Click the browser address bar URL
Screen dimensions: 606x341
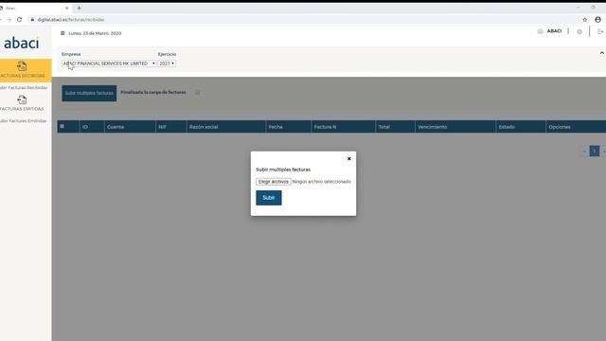point(71,19)
